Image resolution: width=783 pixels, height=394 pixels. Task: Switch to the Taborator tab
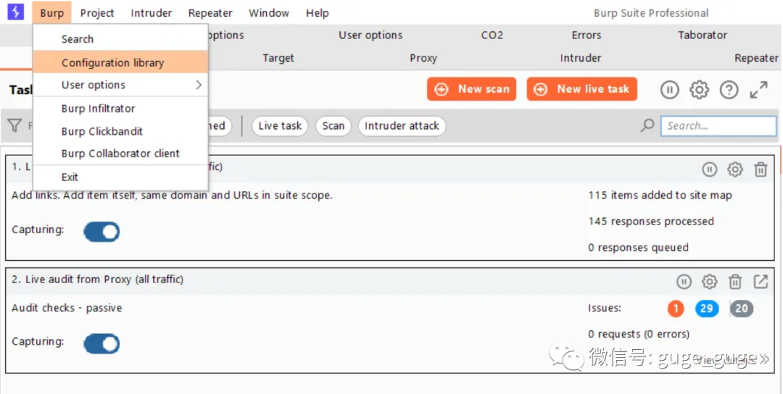point(702,35)
